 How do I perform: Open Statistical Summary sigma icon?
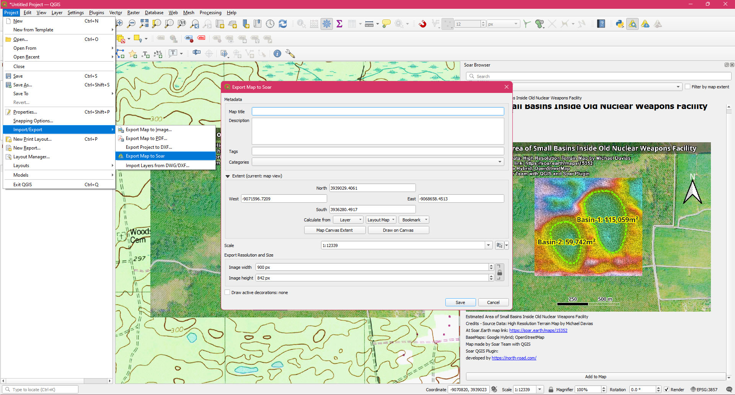pos(339,24)
